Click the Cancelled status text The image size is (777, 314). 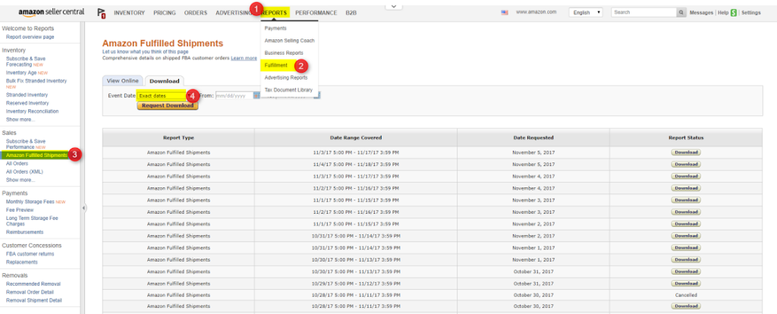click(x=686, y=295)
